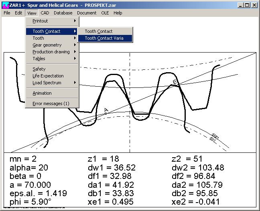Expand the Tables submenu
This screenshot has width=260, height=211.
39,59
